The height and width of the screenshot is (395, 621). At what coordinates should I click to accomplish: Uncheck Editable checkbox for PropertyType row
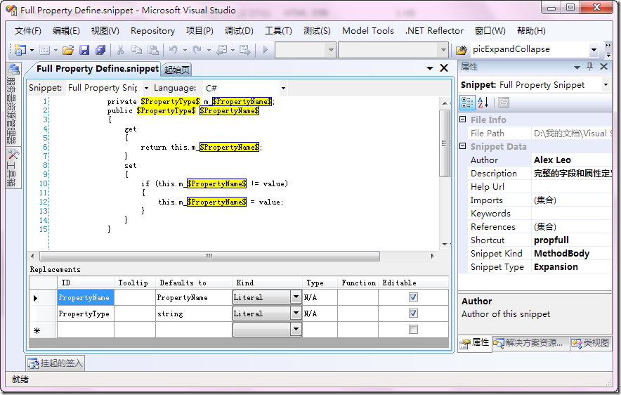click(413, 313)
